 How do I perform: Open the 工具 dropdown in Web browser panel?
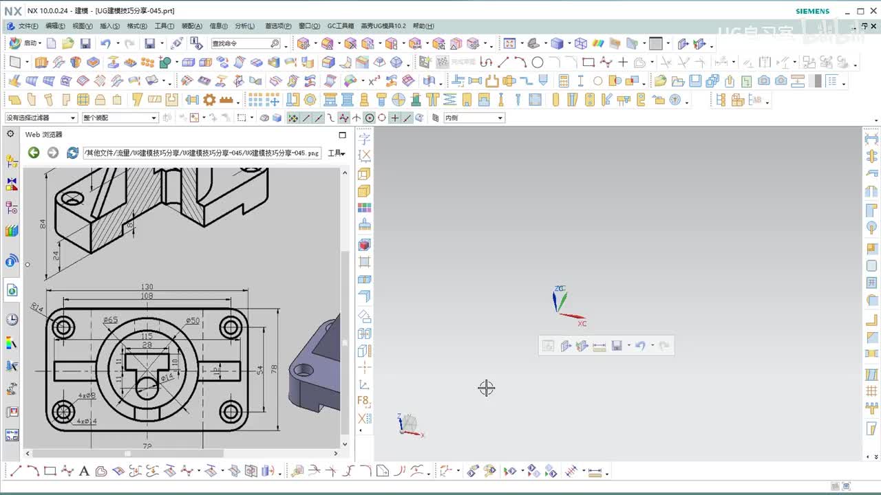(x=337, y=153)
